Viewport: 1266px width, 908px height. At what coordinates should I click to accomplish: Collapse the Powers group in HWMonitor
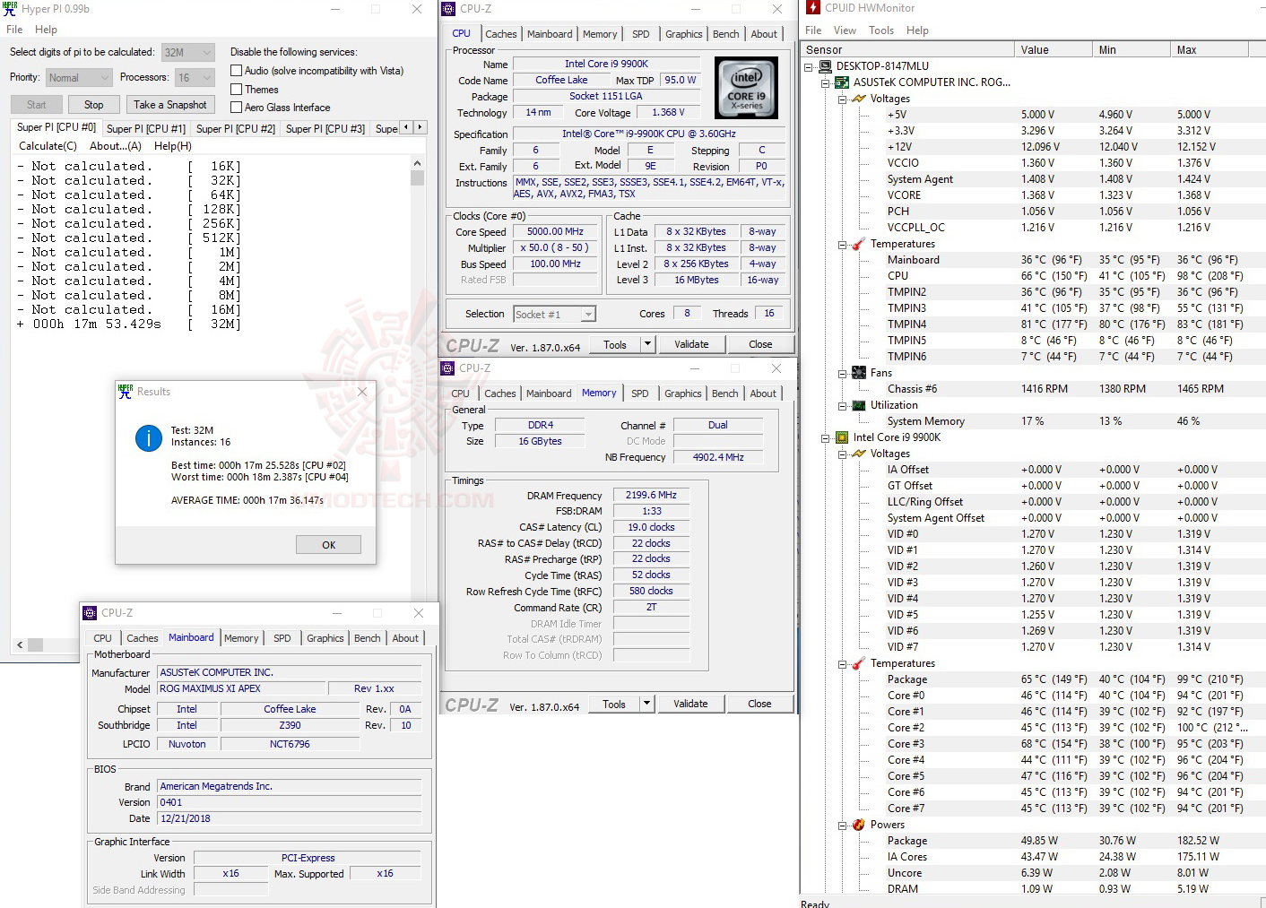coord(843,825)
